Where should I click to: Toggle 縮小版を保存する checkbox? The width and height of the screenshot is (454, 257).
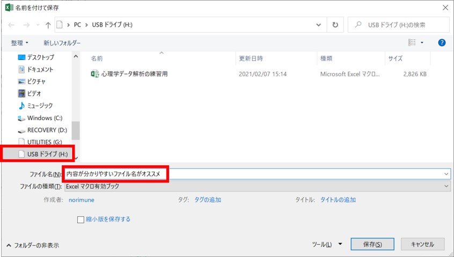click(x=80, y=219)
